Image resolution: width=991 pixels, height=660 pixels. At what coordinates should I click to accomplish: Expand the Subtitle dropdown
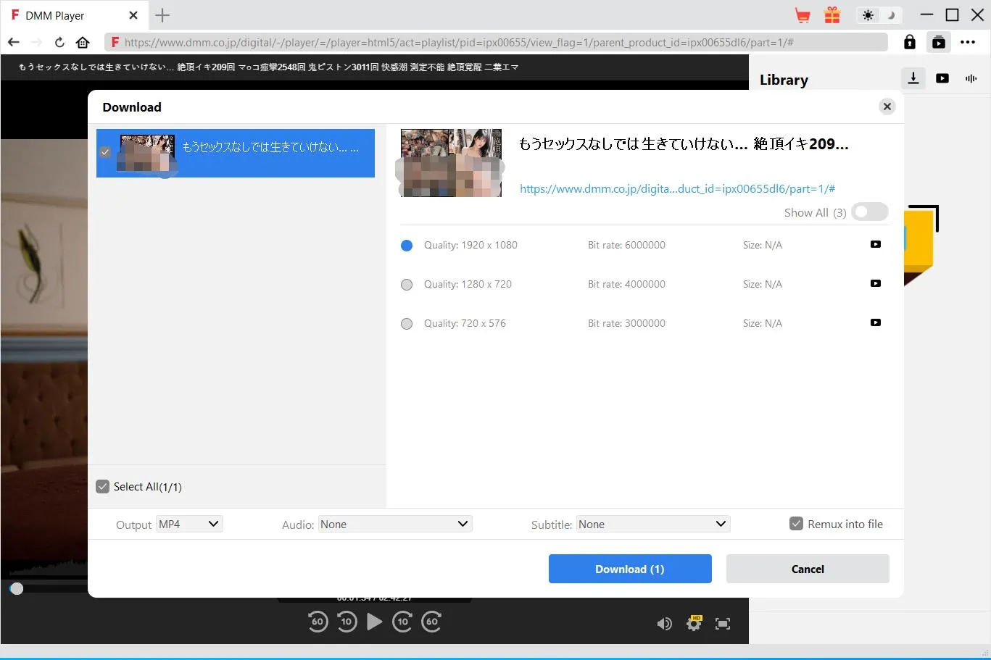(652, 524)
